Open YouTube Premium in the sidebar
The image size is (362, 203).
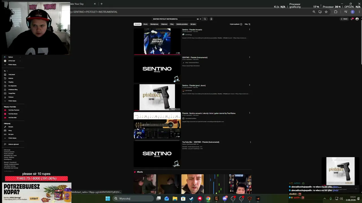14,110
